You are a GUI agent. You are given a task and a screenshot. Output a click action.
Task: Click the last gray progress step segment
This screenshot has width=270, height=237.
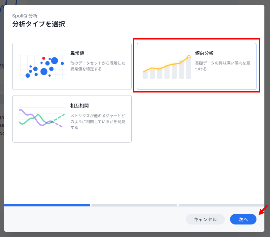click(221, 205)
